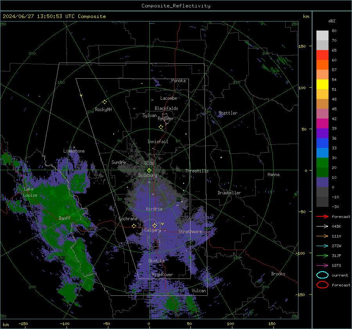
Task: Click the white 04DK arrow icon
Action: coord(322,227)
